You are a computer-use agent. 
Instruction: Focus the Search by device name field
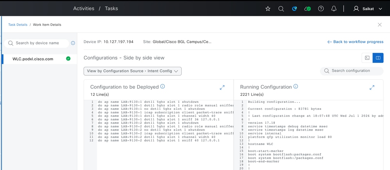point(37,43)
